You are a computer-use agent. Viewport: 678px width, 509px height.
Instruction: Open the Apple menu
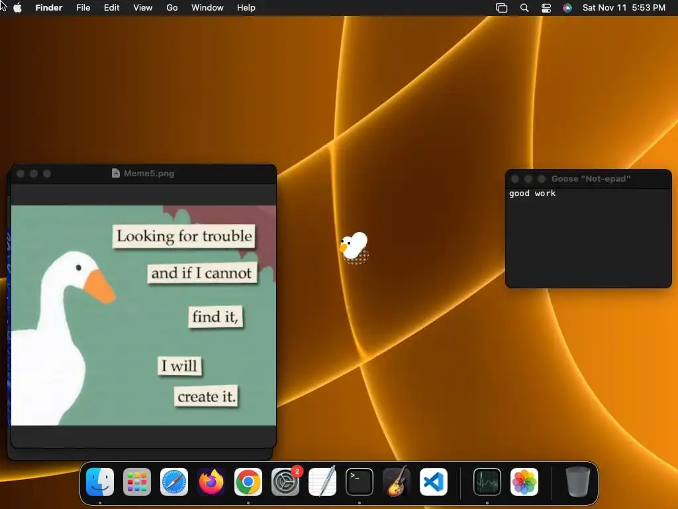coord(17,7)
